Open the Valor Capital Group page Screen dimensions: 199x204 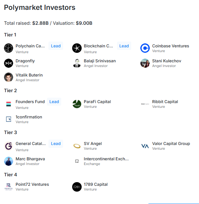click(171, 144)
